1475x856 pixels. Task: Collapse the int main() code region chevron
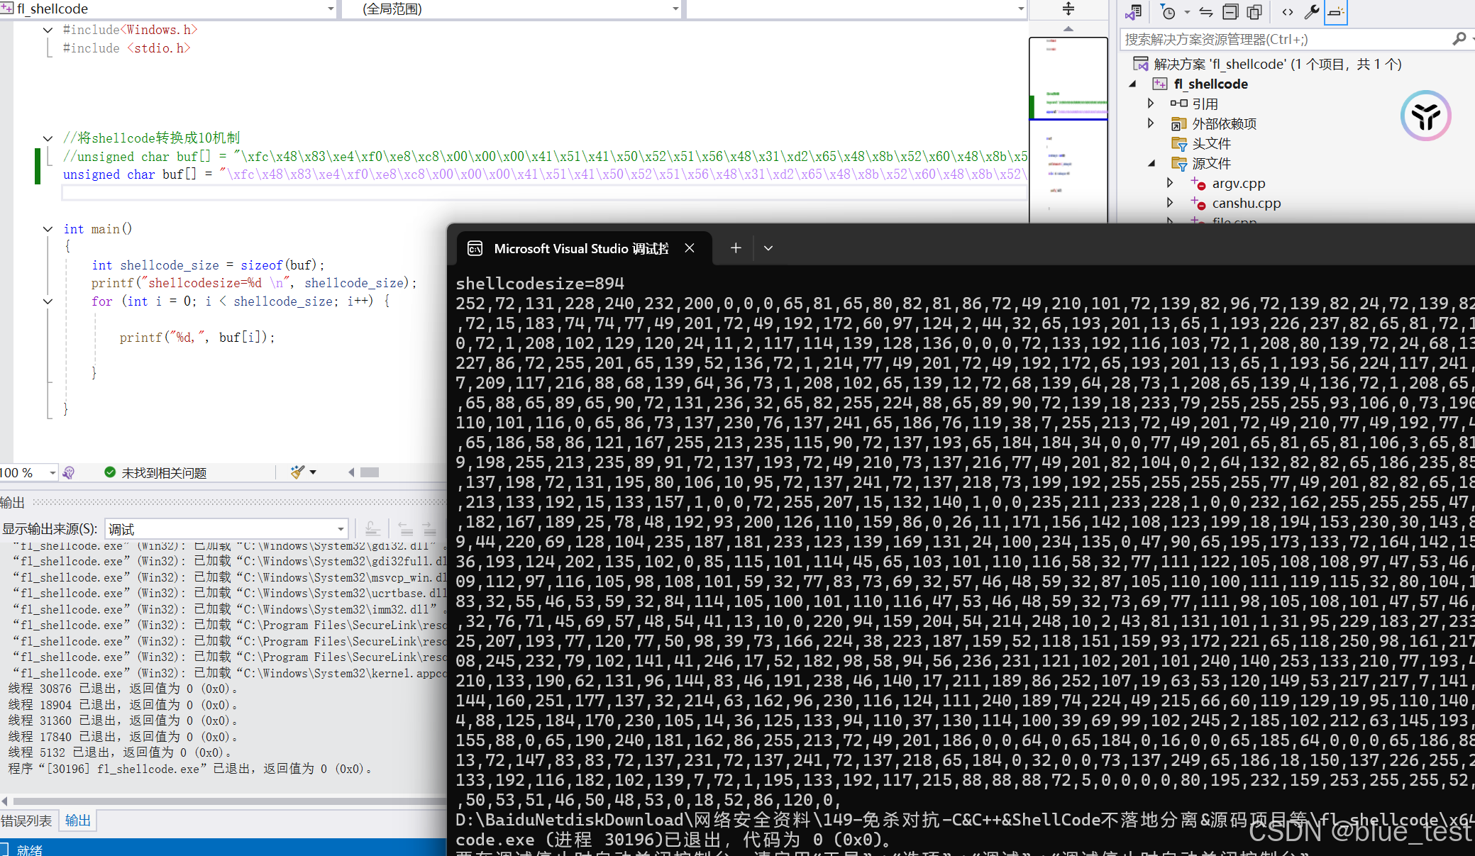click(48, 228)
